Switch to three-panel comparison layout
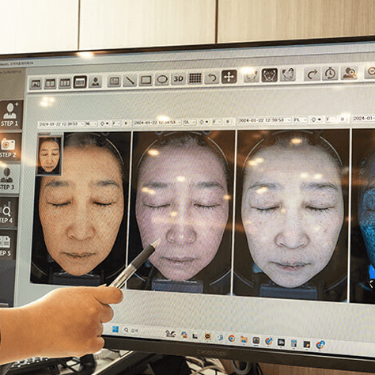Image resolution: width=375 pixels, height=375 pixels. [65, 83]
